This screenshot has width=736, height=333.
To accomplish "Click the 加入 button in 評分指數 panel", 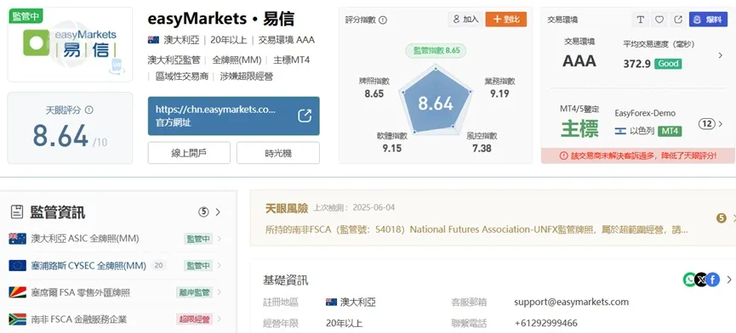I will pyautogui.click(x=465, y=20).
